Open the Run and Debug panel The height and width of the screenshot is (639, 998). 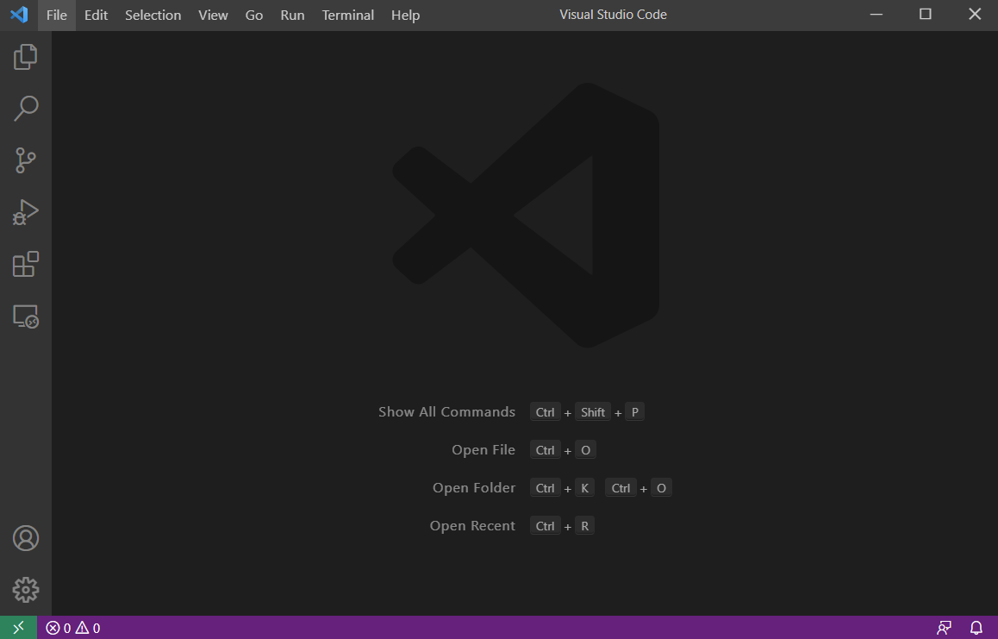tap(25, 211)
